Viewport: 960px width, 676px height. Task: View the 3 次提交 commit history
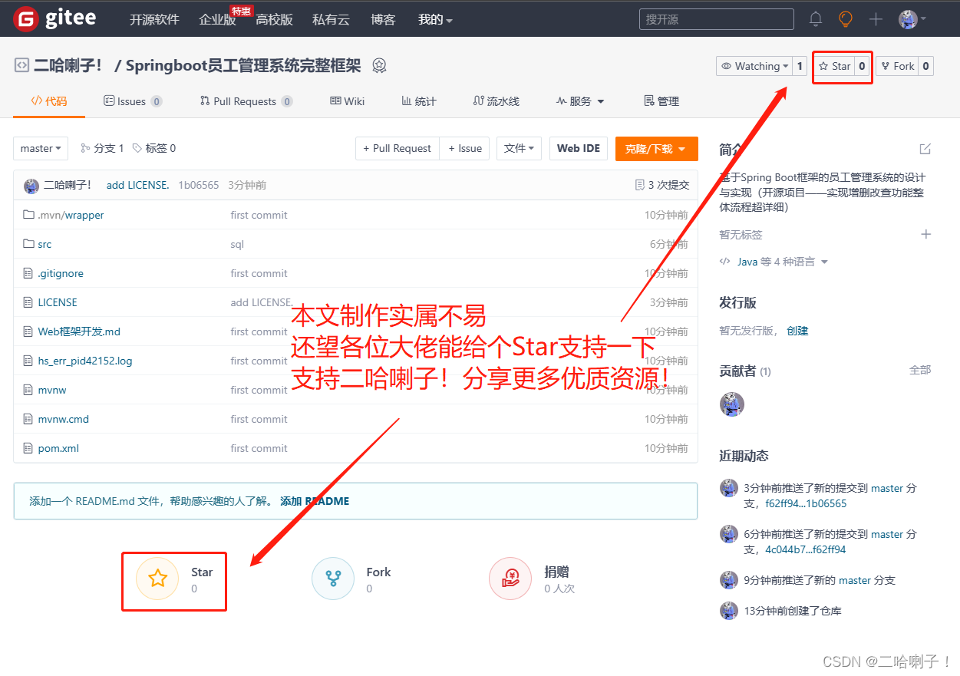(662, 185)
